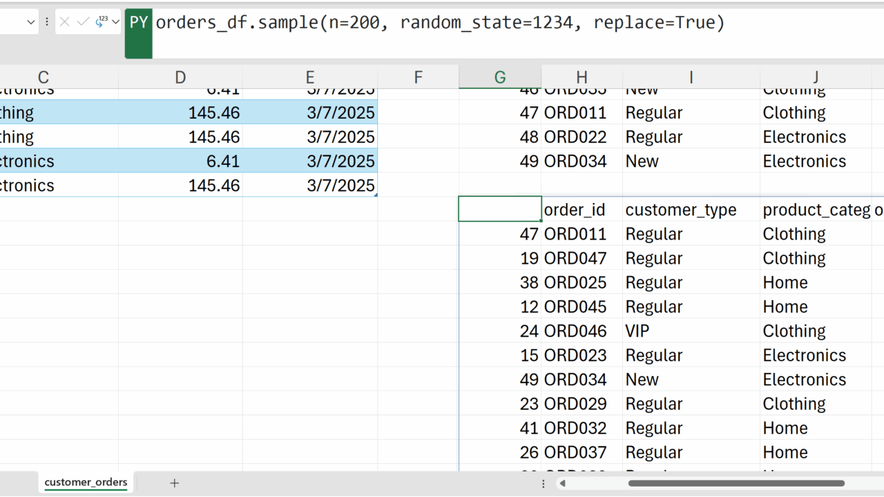Click the add new sheet plus icon
Viewport: 884px width, 497px height.
click(174, 483)
